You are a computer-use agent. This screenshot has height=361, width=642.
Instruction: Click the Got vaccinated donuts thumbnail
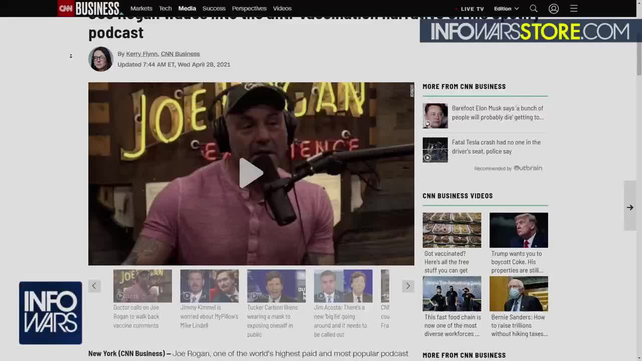click(451, 230)
